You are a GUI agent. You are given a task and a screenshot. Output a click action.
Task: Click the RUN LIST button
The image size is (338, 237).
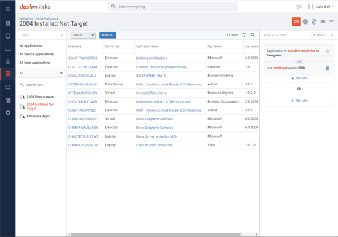click(108, 35)
